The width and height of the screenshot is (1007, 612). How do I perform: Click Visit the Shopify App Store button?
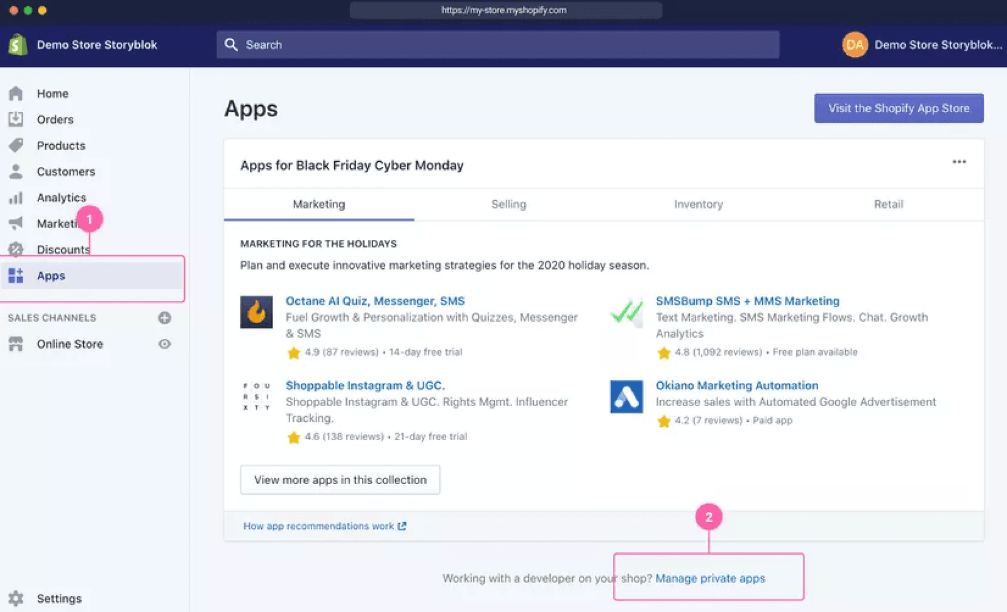[899, 108]
